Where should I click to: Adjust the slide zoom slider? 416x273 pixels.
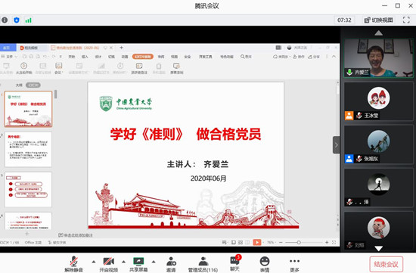[x=299, y=242]
